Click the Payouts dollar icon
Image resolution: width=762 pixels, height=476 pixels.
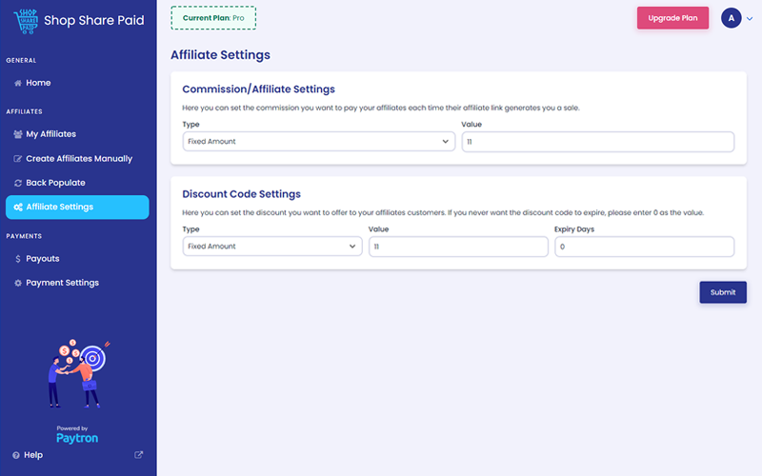pos(18,259)
